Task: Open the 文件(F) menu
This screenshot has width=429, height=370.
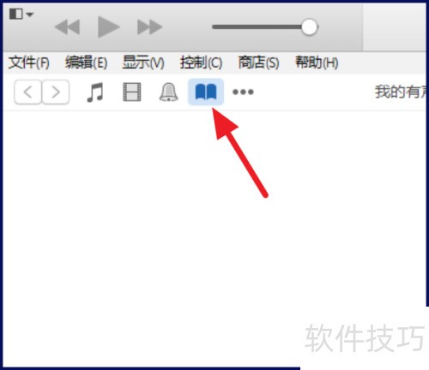Action: pyautogui.click(x=29, y=63)
